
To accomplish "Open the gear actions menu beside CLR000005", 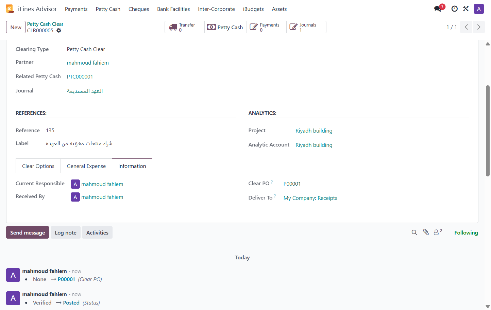I will pyautogui.click(x=59, y=31).
